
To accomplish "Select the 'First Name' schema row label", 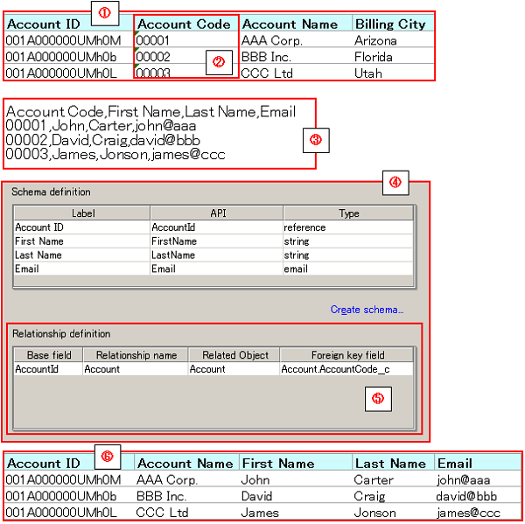I will [x=39, y=241].
